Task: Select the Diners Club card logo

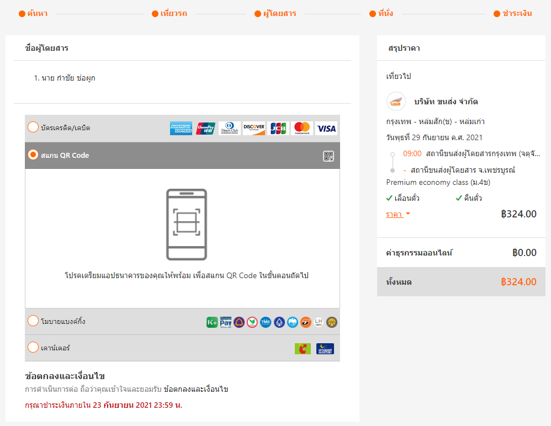Action: point(230,129)
